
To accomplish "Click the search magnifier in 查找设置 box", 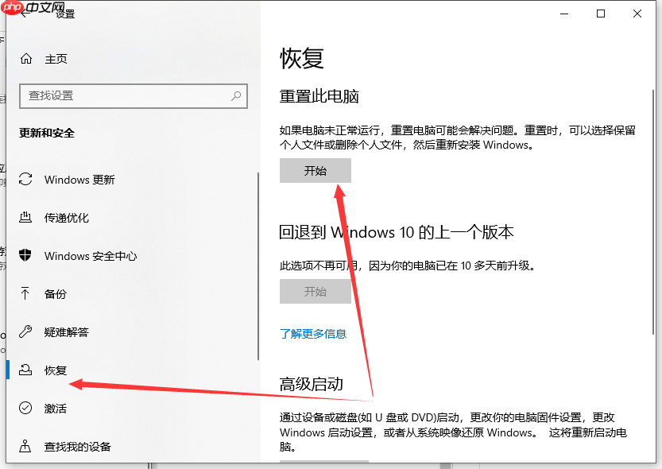I will (x=235, y=96).
